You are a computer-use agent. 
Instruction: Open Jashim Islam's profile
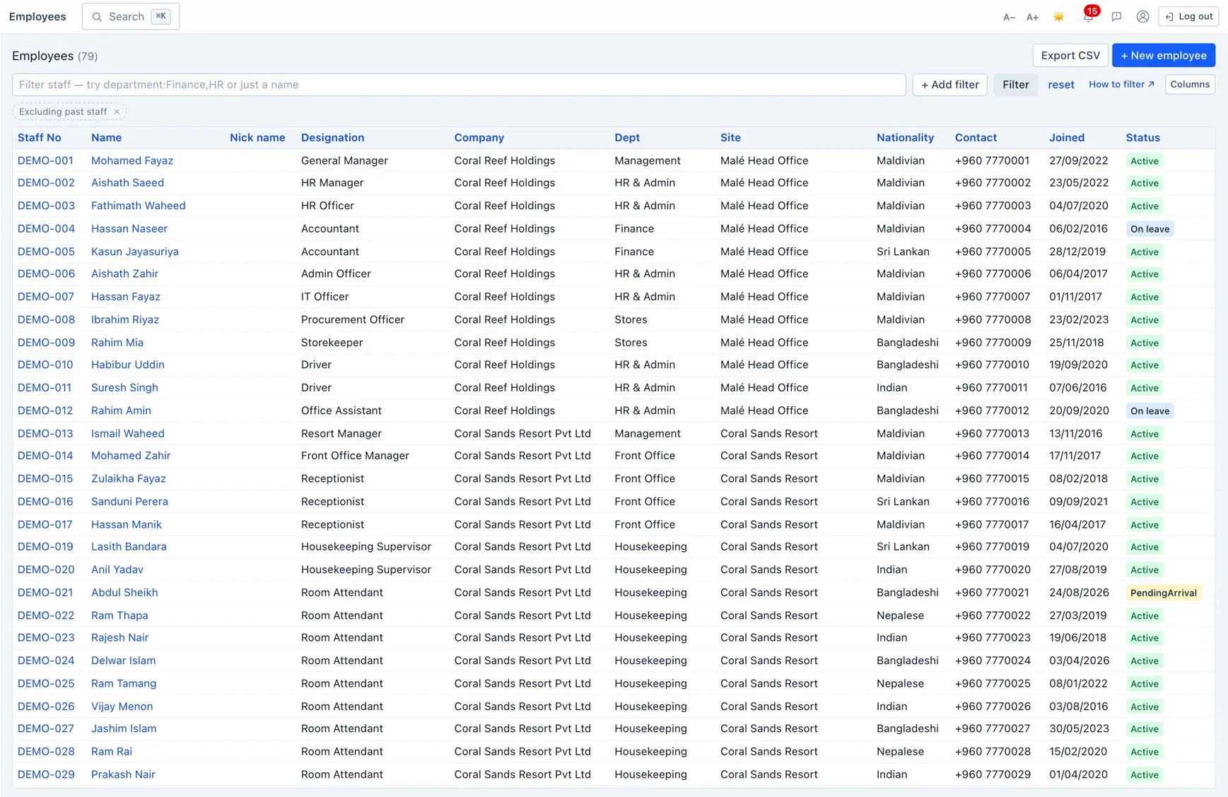click(x=124, y=728)
